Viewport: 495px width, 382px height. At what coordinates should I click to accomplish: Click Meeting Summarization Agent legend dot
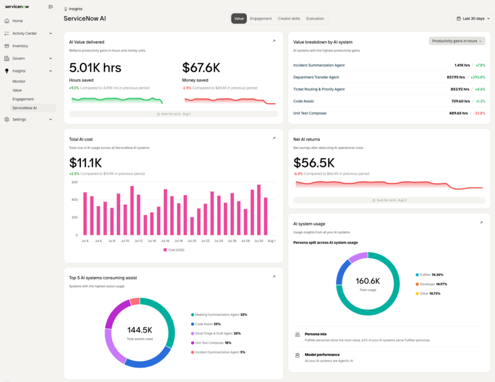pos(192,315)
